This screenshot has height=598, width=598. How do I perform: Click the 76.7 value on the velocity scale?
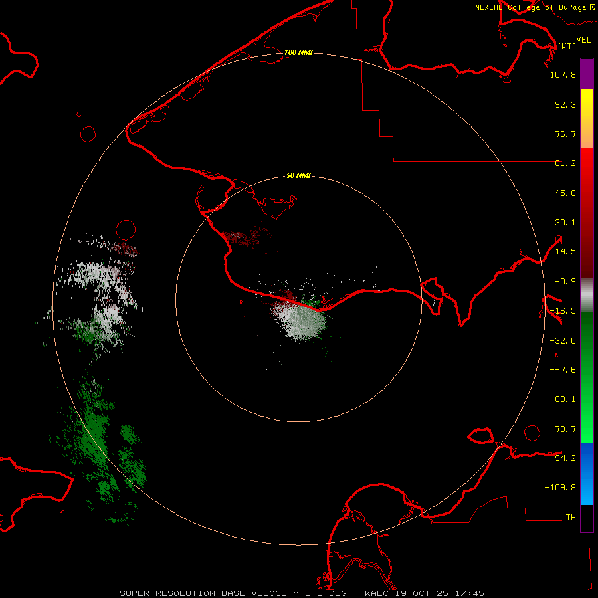(565, 134)
